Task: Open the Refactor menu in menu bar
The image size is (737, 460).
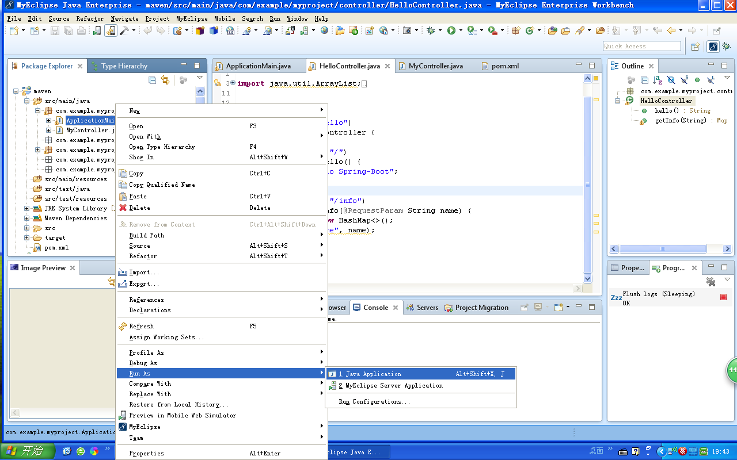Action: (90, 18)
